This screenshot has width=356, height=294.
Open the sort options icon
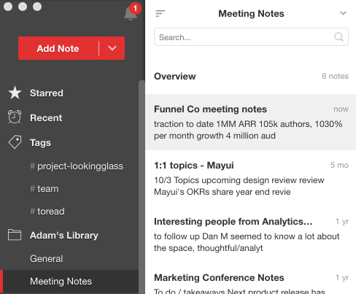coord(160,13)
